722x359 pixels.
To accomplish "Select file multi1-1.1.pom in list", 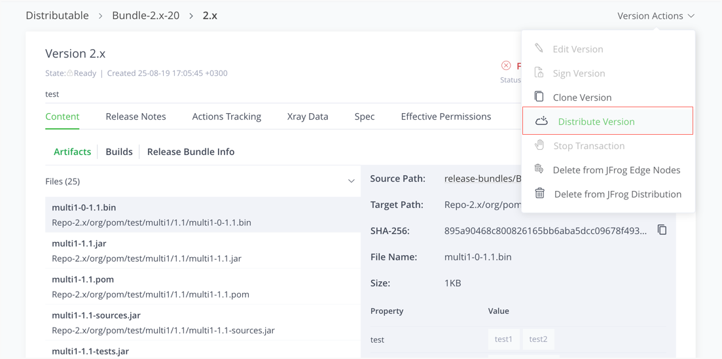I will 203,286.
